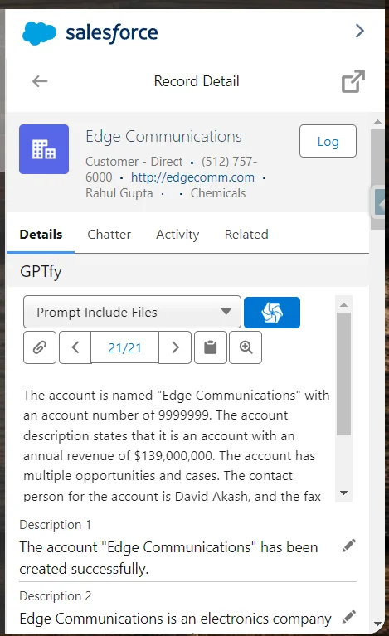The height and width of the screenshot is (636, 389).
Task: Edit Description 2 with pencil icon
Action: pos(349,617)
